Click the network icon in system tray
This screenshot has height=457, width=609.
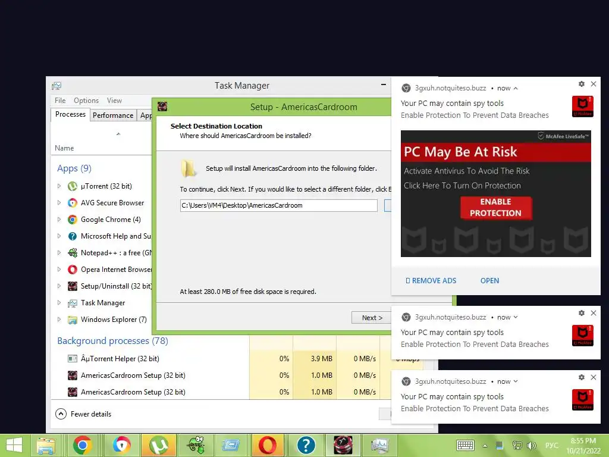[517, 445]
